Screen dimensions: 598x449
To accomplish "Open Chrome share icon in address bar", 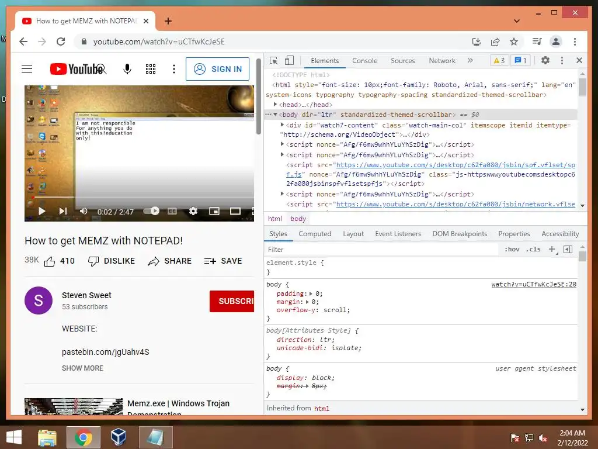I will coord(495,42).
